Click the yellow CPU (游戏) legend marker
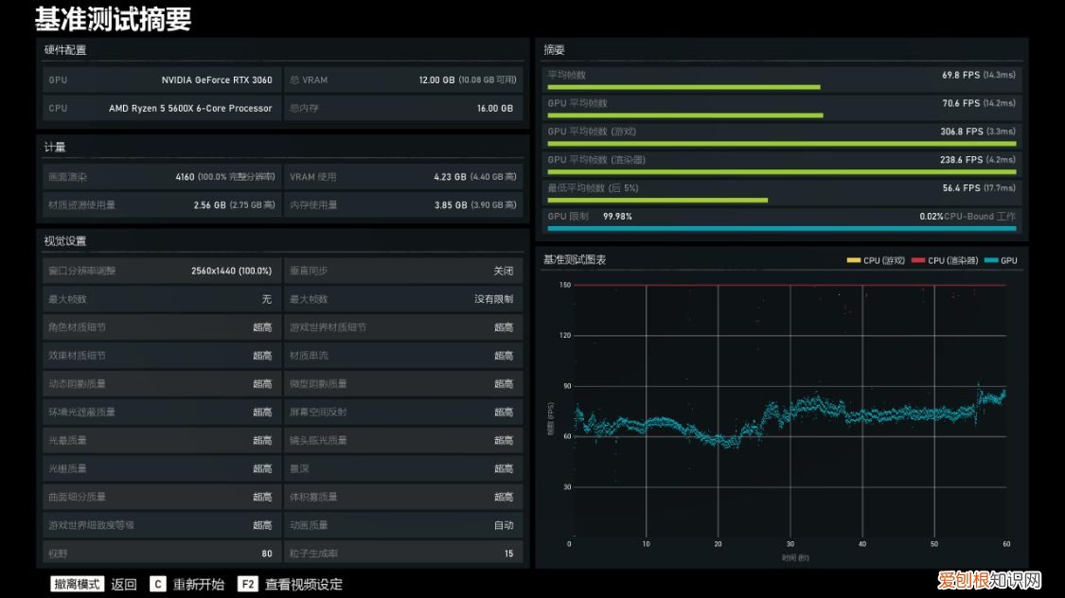 (x=853, y=260)
